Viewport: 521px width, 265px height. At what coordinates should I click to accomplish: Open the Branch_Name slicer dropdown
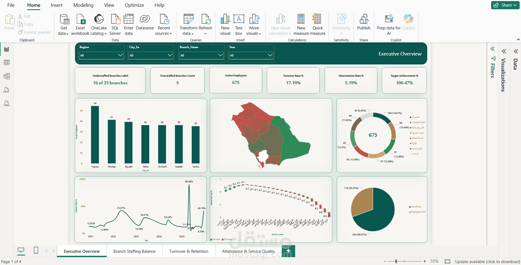(x=201, y=55)
